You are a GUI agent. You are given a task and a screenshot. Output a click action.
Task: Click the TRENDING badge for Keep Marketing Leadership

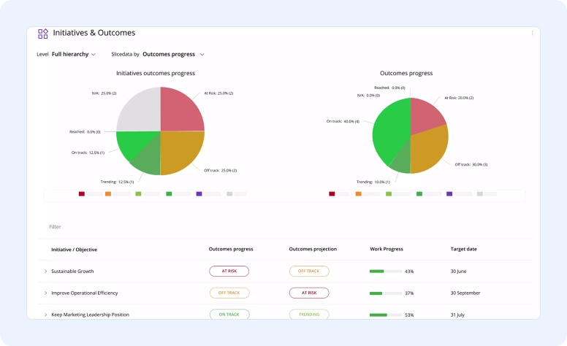pos(309,315)
